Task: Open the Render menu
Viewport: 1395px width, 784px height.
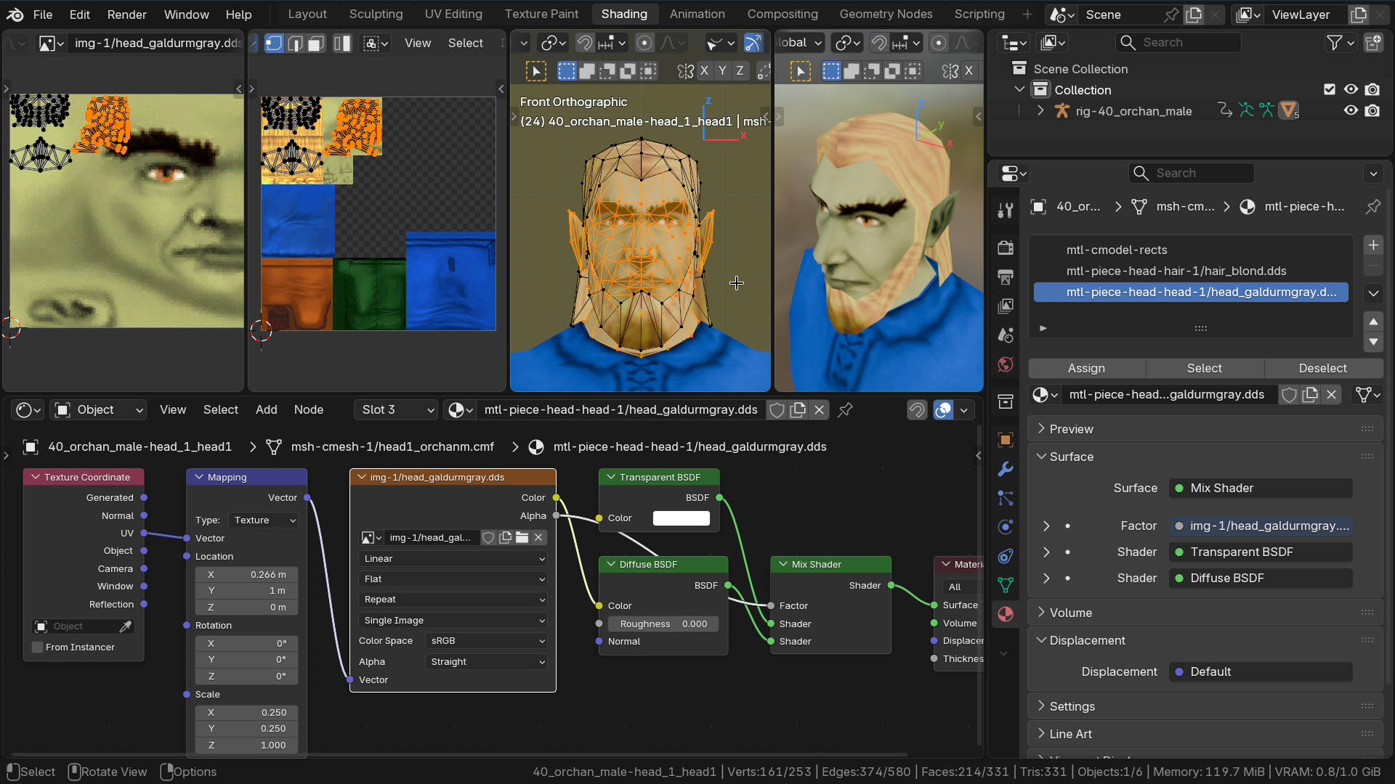Action: 126,14
